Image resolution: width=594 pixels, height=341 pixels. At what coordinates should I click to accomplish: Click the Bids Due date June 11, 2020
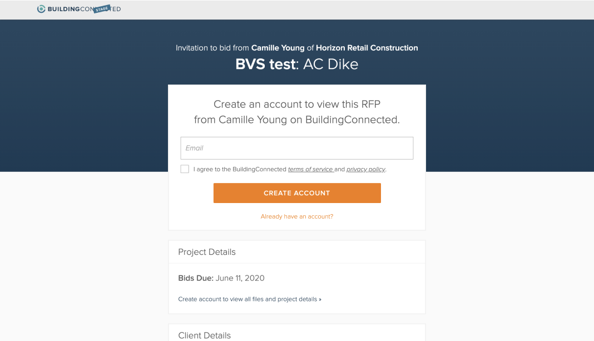pos(240,278)
